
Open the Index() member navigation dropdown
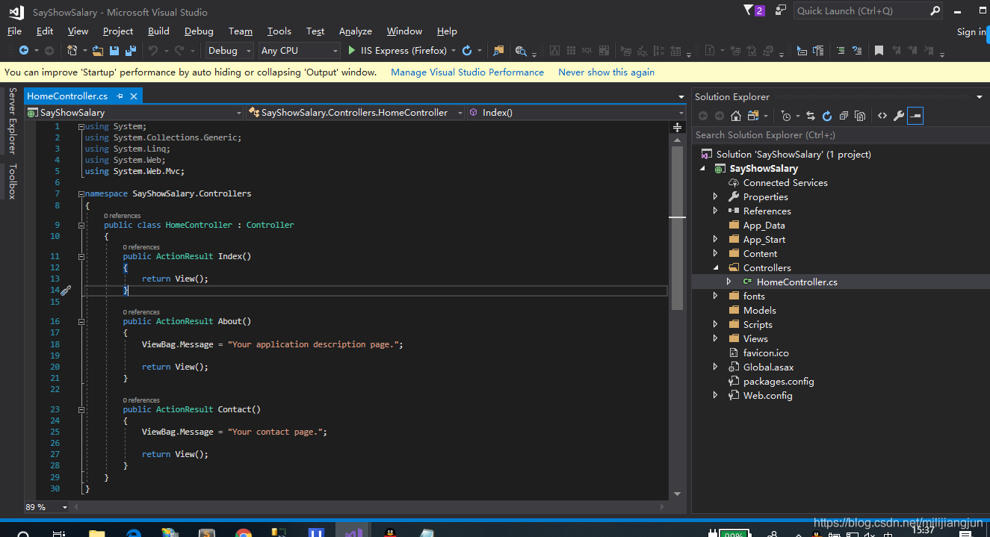[x=576, y=112]
